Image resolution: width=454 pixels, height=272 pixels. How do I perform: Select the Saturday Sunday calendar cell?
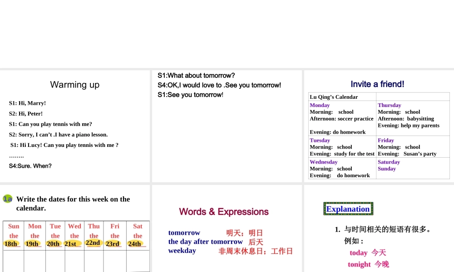pyautogui.click(x=413, y=168)
